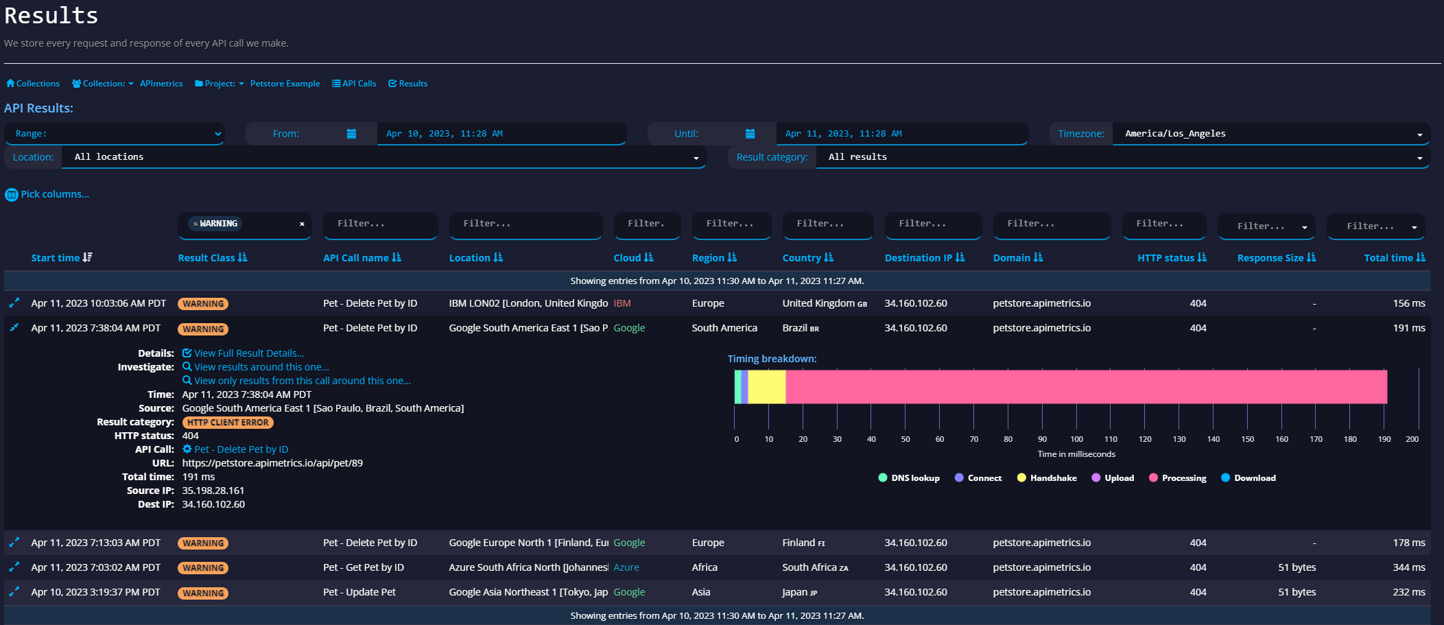
Task: Collapse the 7:38:04 AM result details
Action: (x=14, y=328)
